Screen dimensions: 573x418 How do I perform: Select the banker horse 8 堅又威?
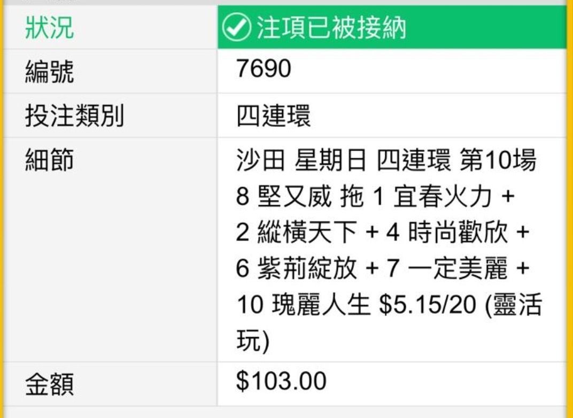[284, 196]
